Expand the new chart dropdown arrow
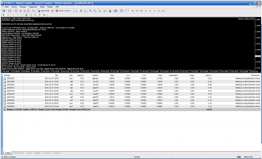Screen dimensions: 262x159 (x=6, y=11)
